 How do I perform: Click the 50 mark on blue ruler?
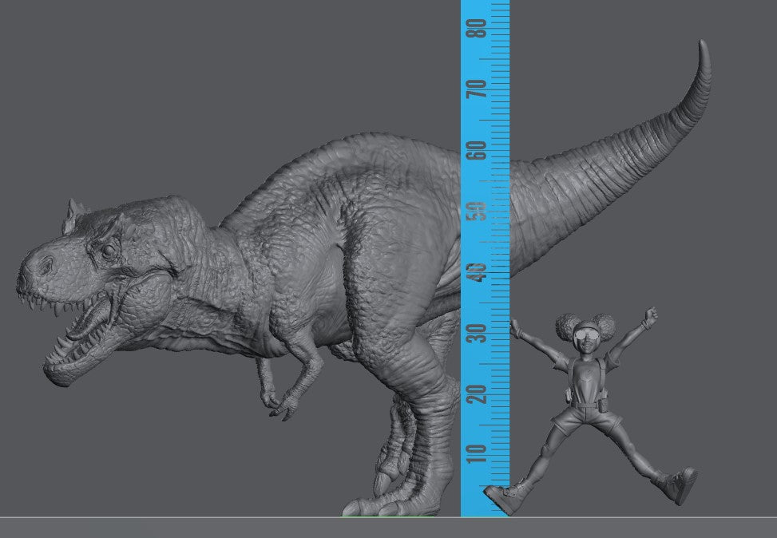[x=480, y=212]
